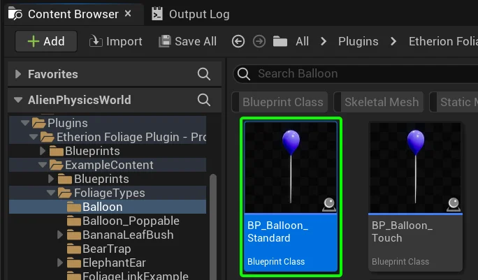The width and height of the screenshot is (478, 280).
Task: Expand the Favorites section
Action: click(x=18, y=74)
